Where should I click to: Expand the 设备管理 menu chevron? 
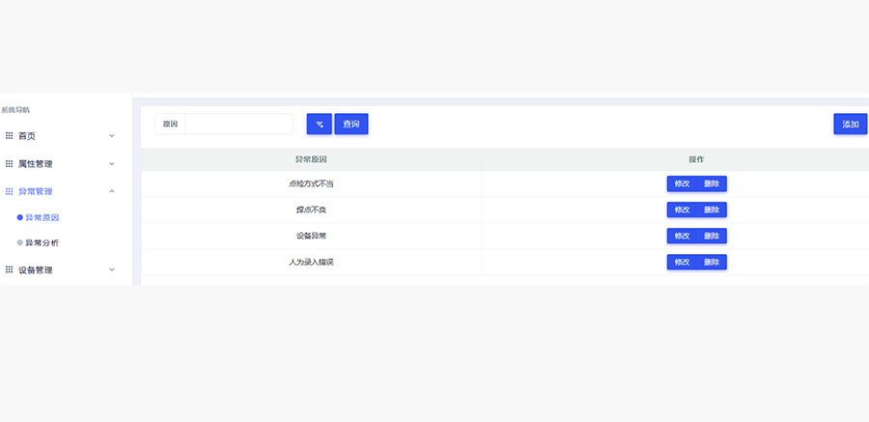click(112, 270)
